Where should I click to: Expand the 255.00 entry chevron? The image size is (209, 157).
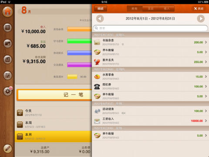[206, 62]
